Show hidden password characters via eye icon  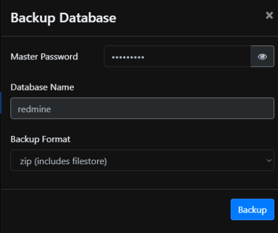coord(262,57)
